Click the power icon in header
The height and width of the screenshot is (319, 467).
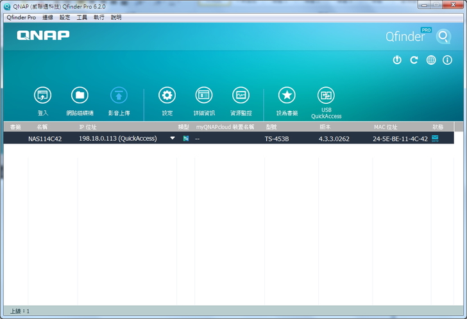[397, 60]
